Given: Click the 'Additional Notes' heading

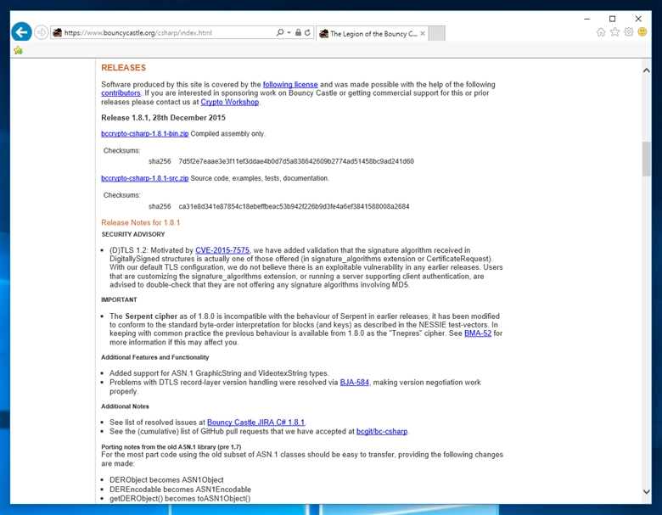Looking at the screenshot, I should point(125,406).
